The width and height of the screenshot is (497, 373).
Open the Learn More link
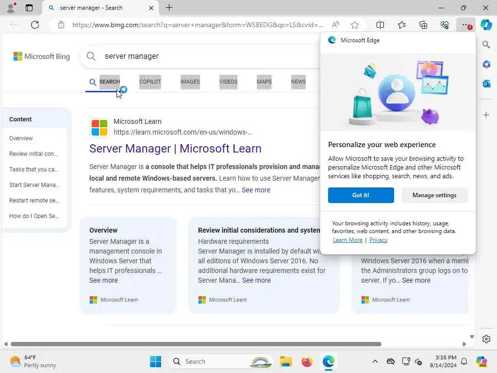[x=348, y=240]
